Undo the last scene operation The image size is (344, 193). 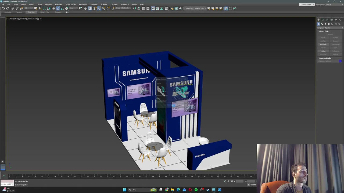tap(3, 8)
